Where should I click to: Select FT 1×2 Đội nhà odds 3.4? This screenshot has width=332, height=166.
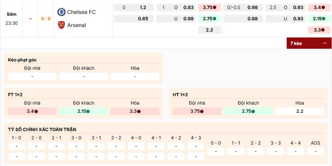click(x=32, y=111)
